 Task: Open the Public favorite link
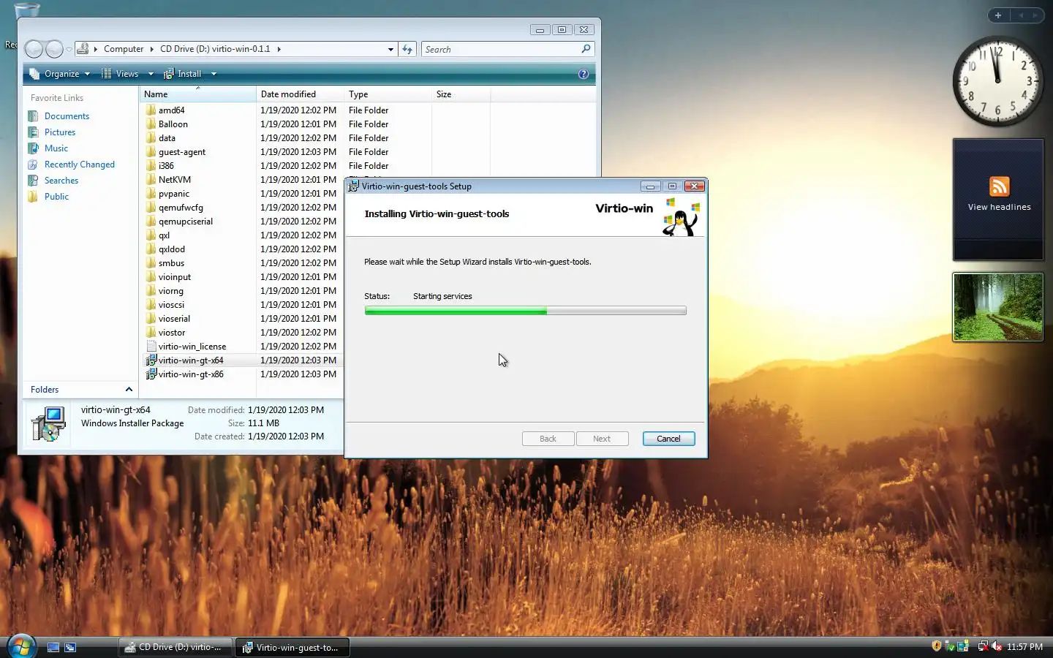(56, 197)
